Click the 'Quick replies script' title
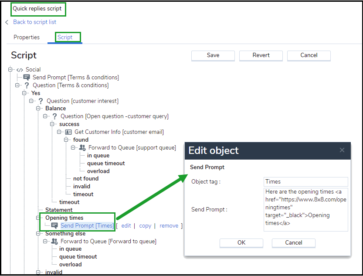This screenshot has height=276, width=363. 37,9
